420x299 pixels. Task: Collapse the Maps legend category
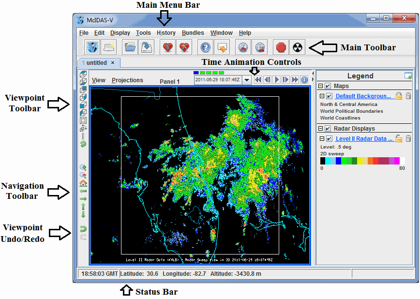coord(320,86)
